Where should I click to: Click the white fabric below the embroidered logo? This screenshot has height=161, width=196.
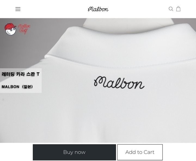coord(119,112)
